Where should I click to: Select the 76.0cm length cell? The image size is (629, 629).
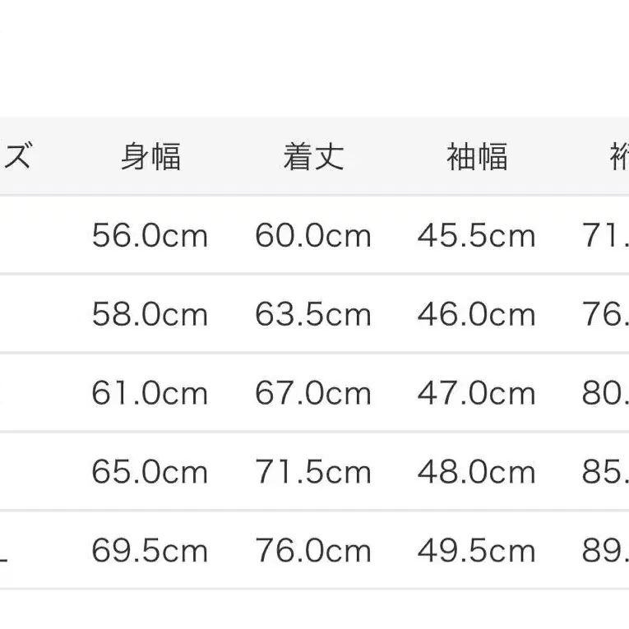313,551
